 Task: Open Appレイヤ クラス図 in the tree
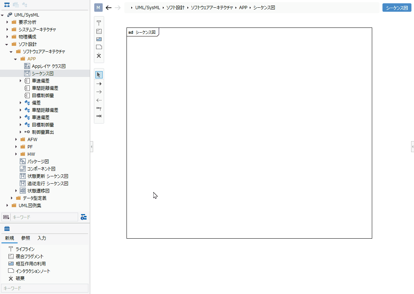pyautogui.click(x=48, y=66)
